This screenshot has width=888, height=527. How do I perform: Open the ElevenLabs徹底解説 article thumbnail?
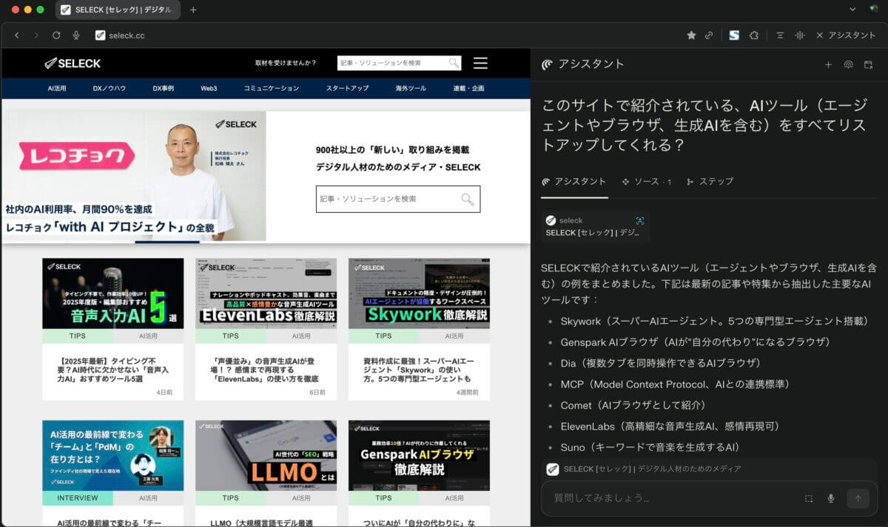(266, 293)
